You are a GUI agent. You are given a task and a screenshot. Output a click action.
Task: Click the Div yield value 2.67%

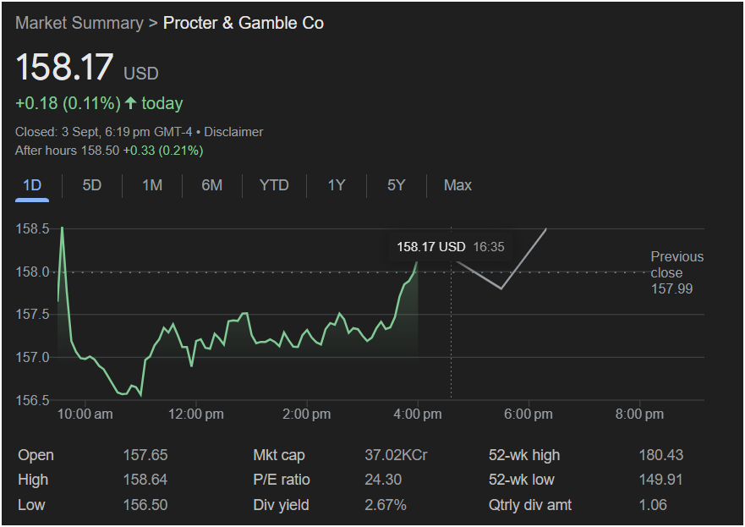tap(386, 505)
